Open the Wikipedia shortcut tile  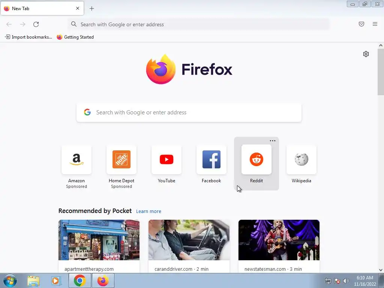(301, 159)
